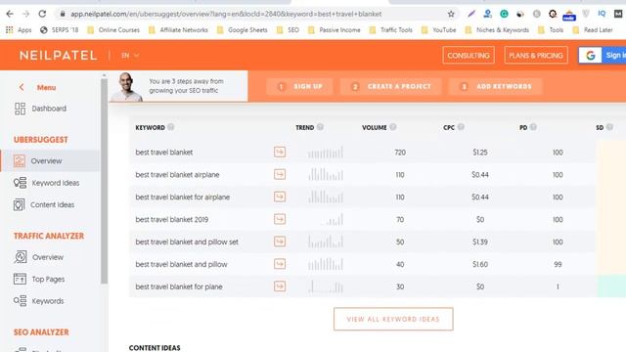Click 'best travel blanket for plane' keyword
This screenshot has height=352, width=626.
tap(179, 286)
